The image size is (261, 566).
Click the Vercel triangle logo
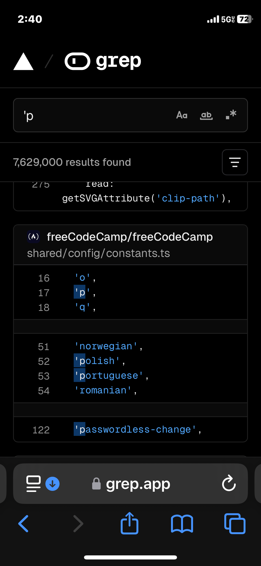(23, 62)
